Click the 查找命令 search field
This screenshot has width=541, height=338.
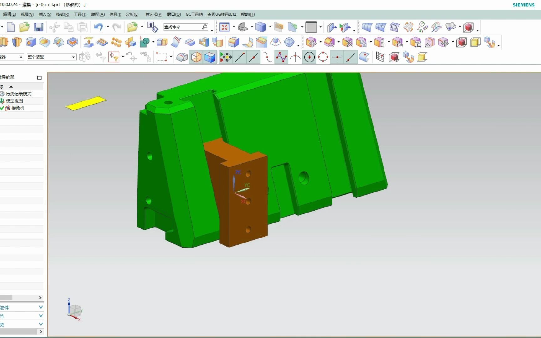(185, 27)
